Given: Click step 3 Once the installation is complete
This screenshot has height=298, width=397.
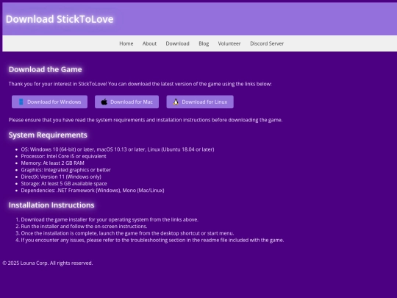Looking at the screenshot, I should point(127,233).
